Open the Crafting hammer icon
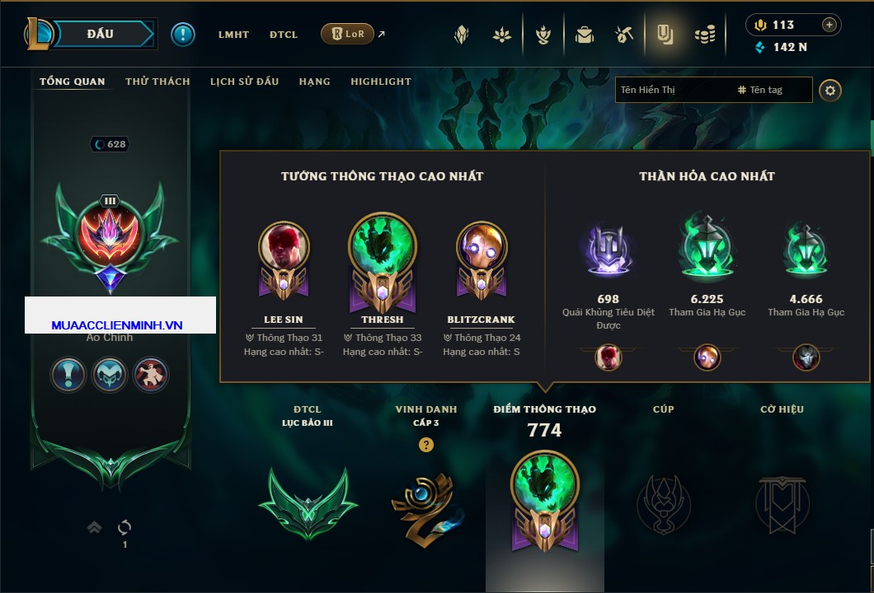Viewport: 874px width, 593px height. tap(623, 35)
